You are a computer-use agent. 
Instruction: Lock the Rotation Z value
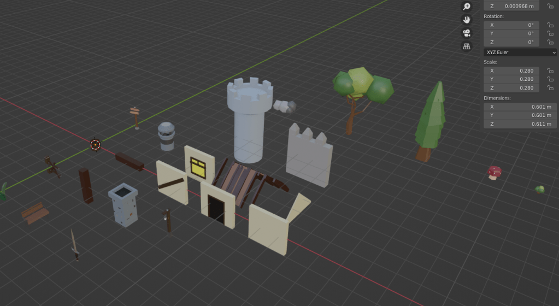(550, 43)
